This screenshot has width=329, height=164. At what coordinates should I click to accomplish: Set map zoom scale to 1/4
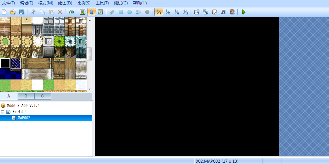pyautogui.click(x=176, y=12)
